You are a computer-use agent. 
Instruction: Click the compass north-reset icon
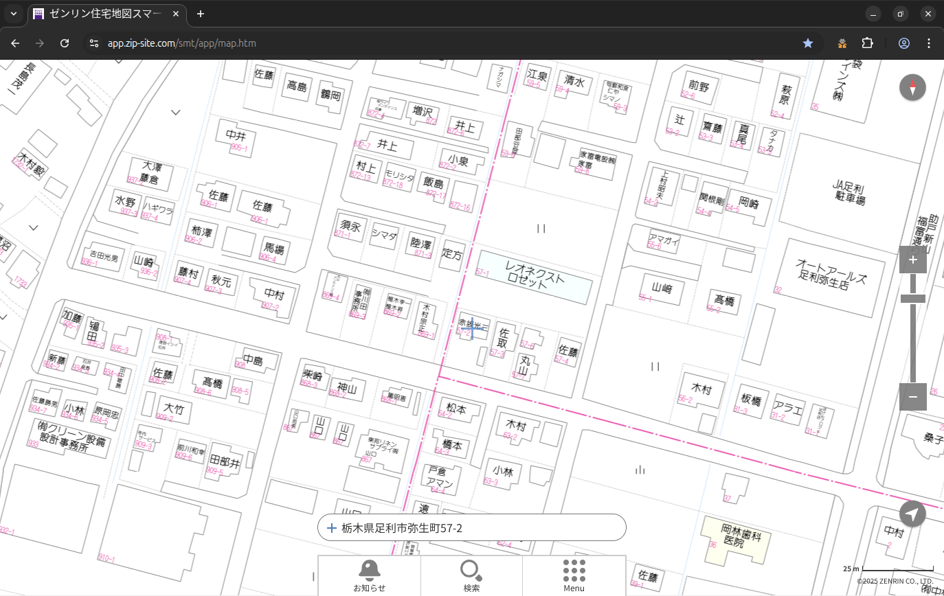(912, 88)
